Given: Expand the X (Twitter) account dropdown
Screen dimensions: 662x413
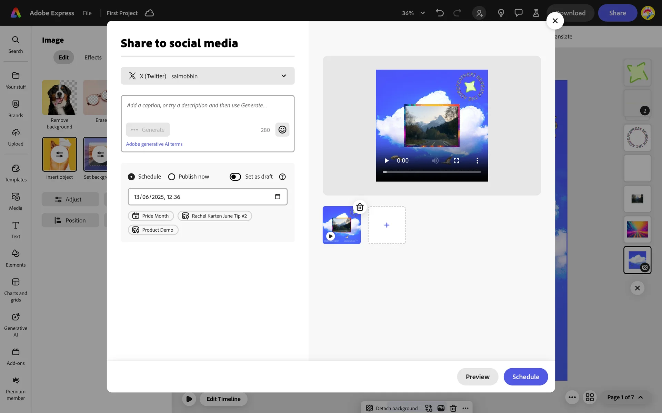Looking at the screenshot, I should (x=283, y=76).
